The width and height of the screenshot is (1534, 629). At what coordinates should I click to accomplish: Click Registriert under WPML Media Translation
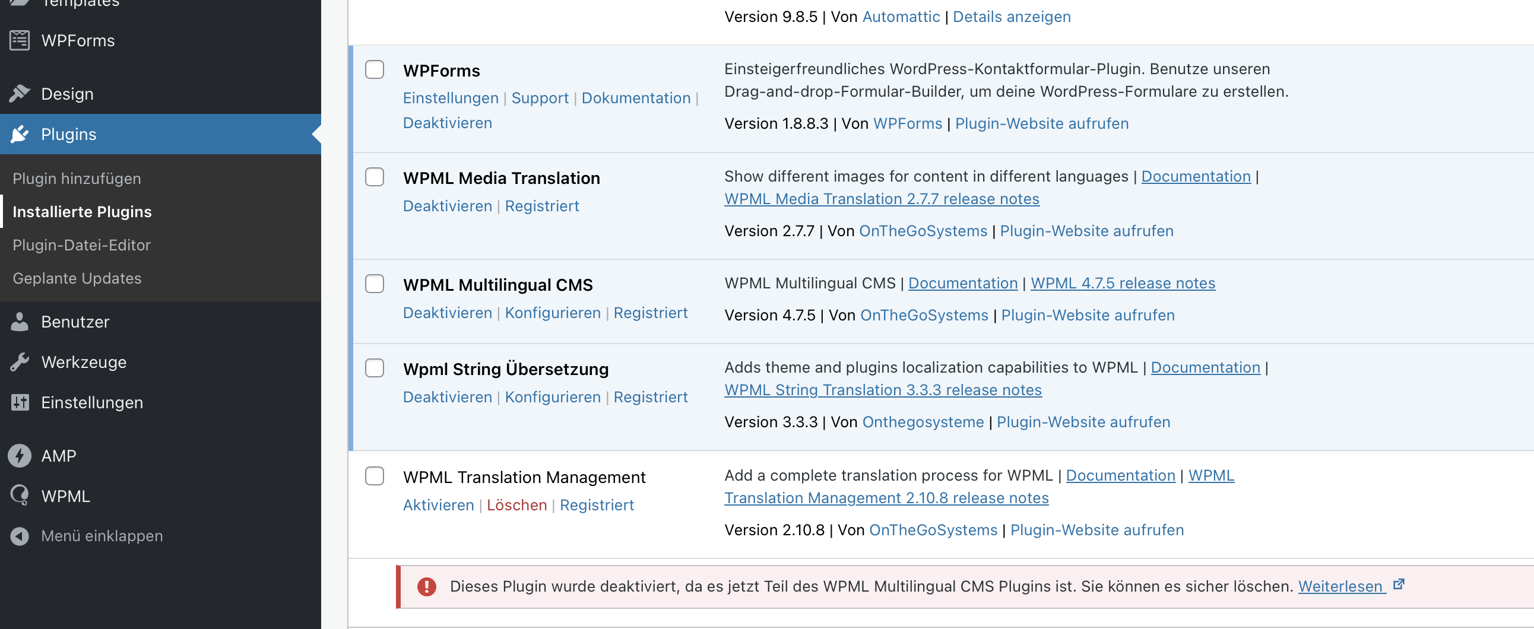pyautogui.click(x=542, y=206)
